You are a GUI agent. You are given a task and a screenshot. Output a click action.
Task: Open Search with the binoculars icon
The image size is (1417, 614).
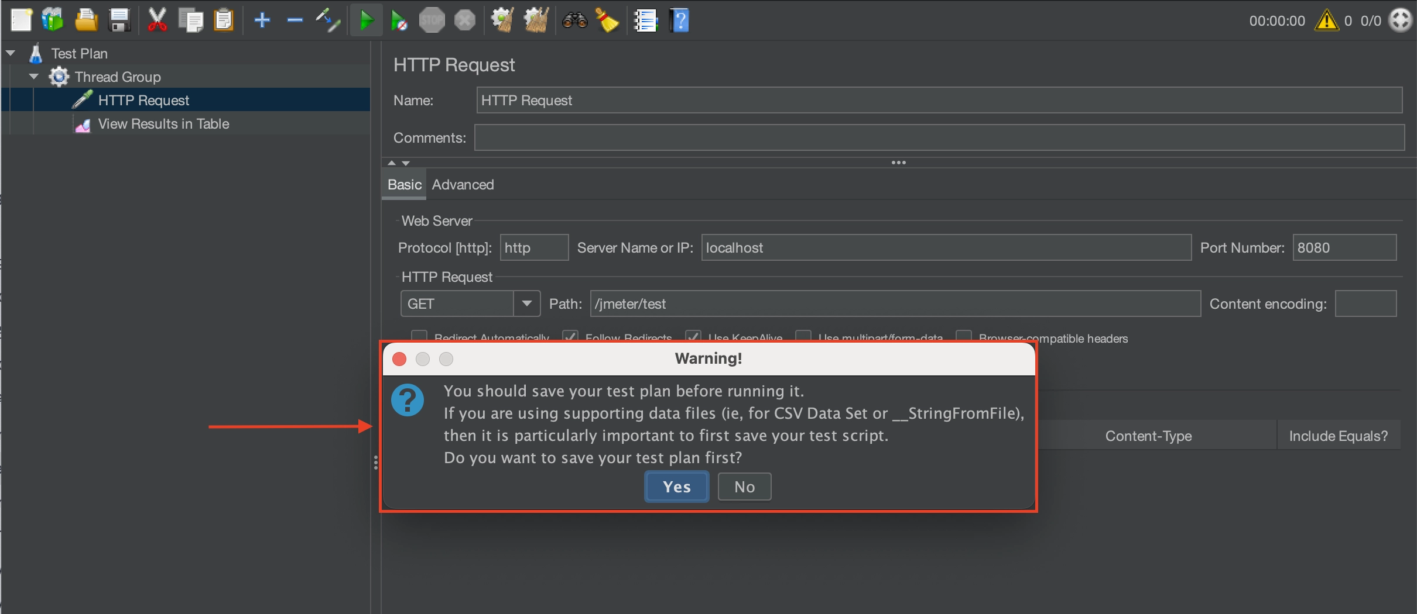(x=574, y=20)
